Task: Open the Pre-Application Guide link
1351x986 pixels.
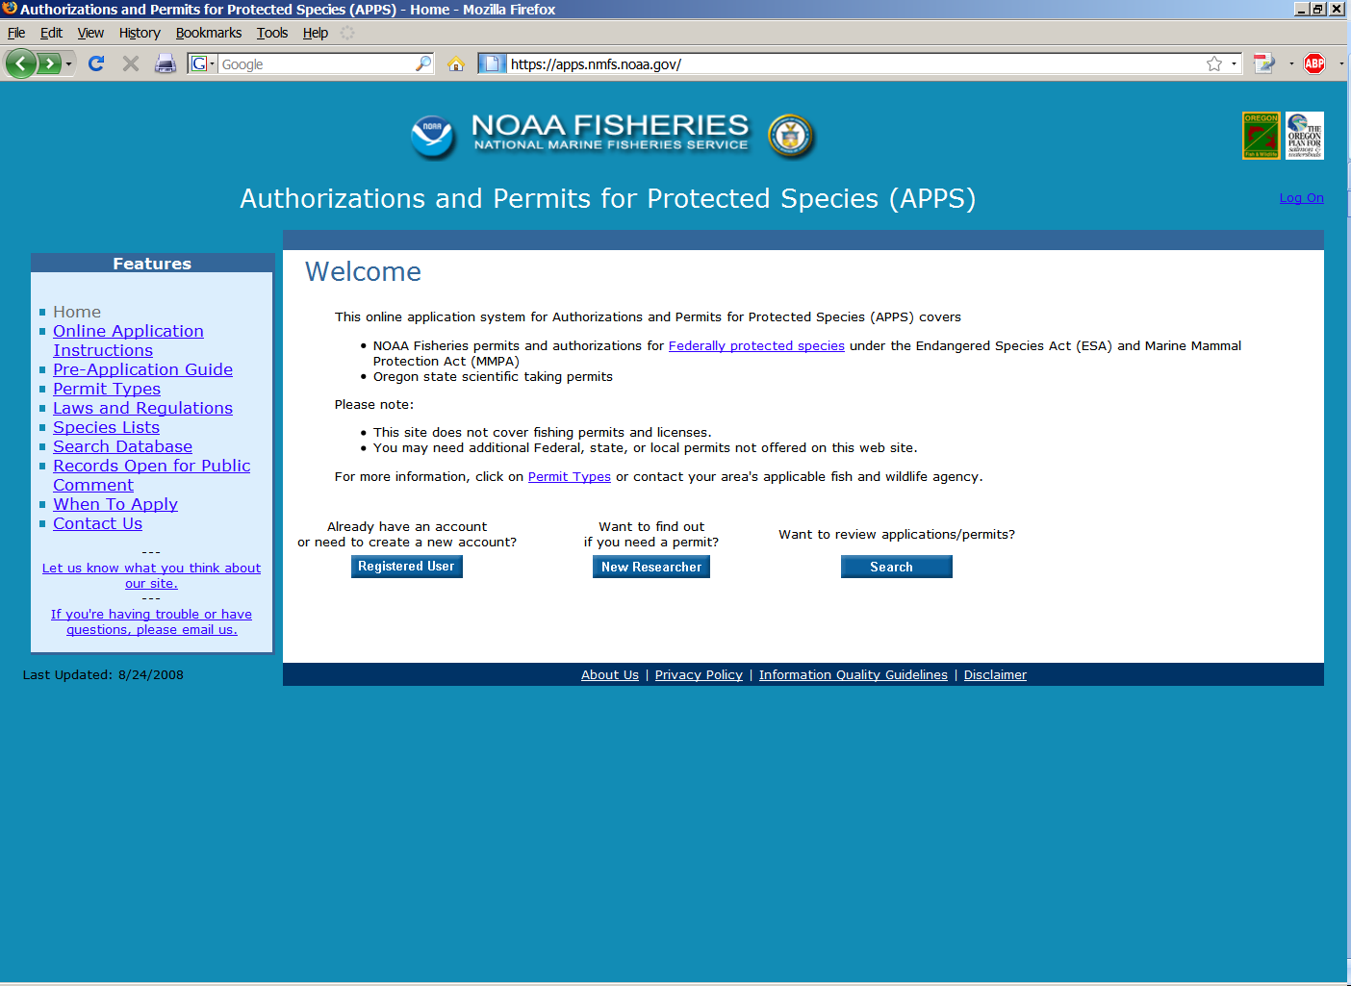Action: [142, 369]
